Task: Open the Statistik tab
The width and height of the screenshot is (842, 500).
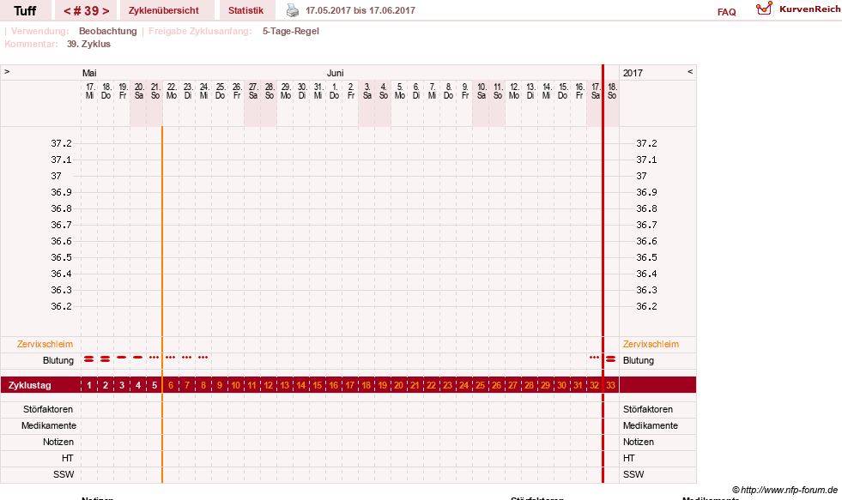Action: tap(245, 10)
